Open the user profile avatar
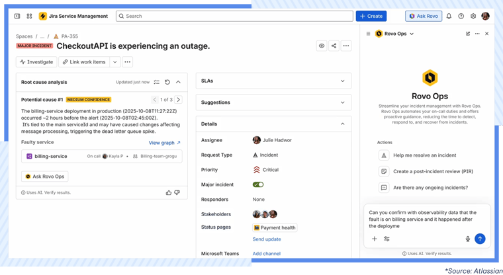The width and height of the screenshot is (503, 275). pyautogui.click(x=485, y=16)
